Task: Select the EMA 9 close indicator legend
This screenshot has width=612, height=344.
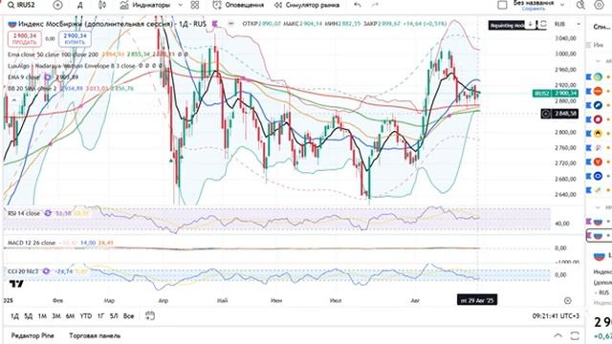Action: click(24, 77)
